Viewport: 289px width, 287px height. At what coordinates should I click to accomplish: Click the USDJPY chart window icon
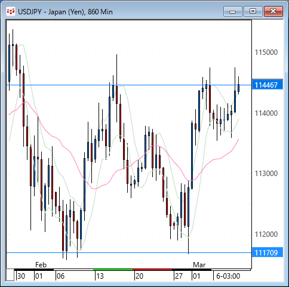tap(11, 11)
